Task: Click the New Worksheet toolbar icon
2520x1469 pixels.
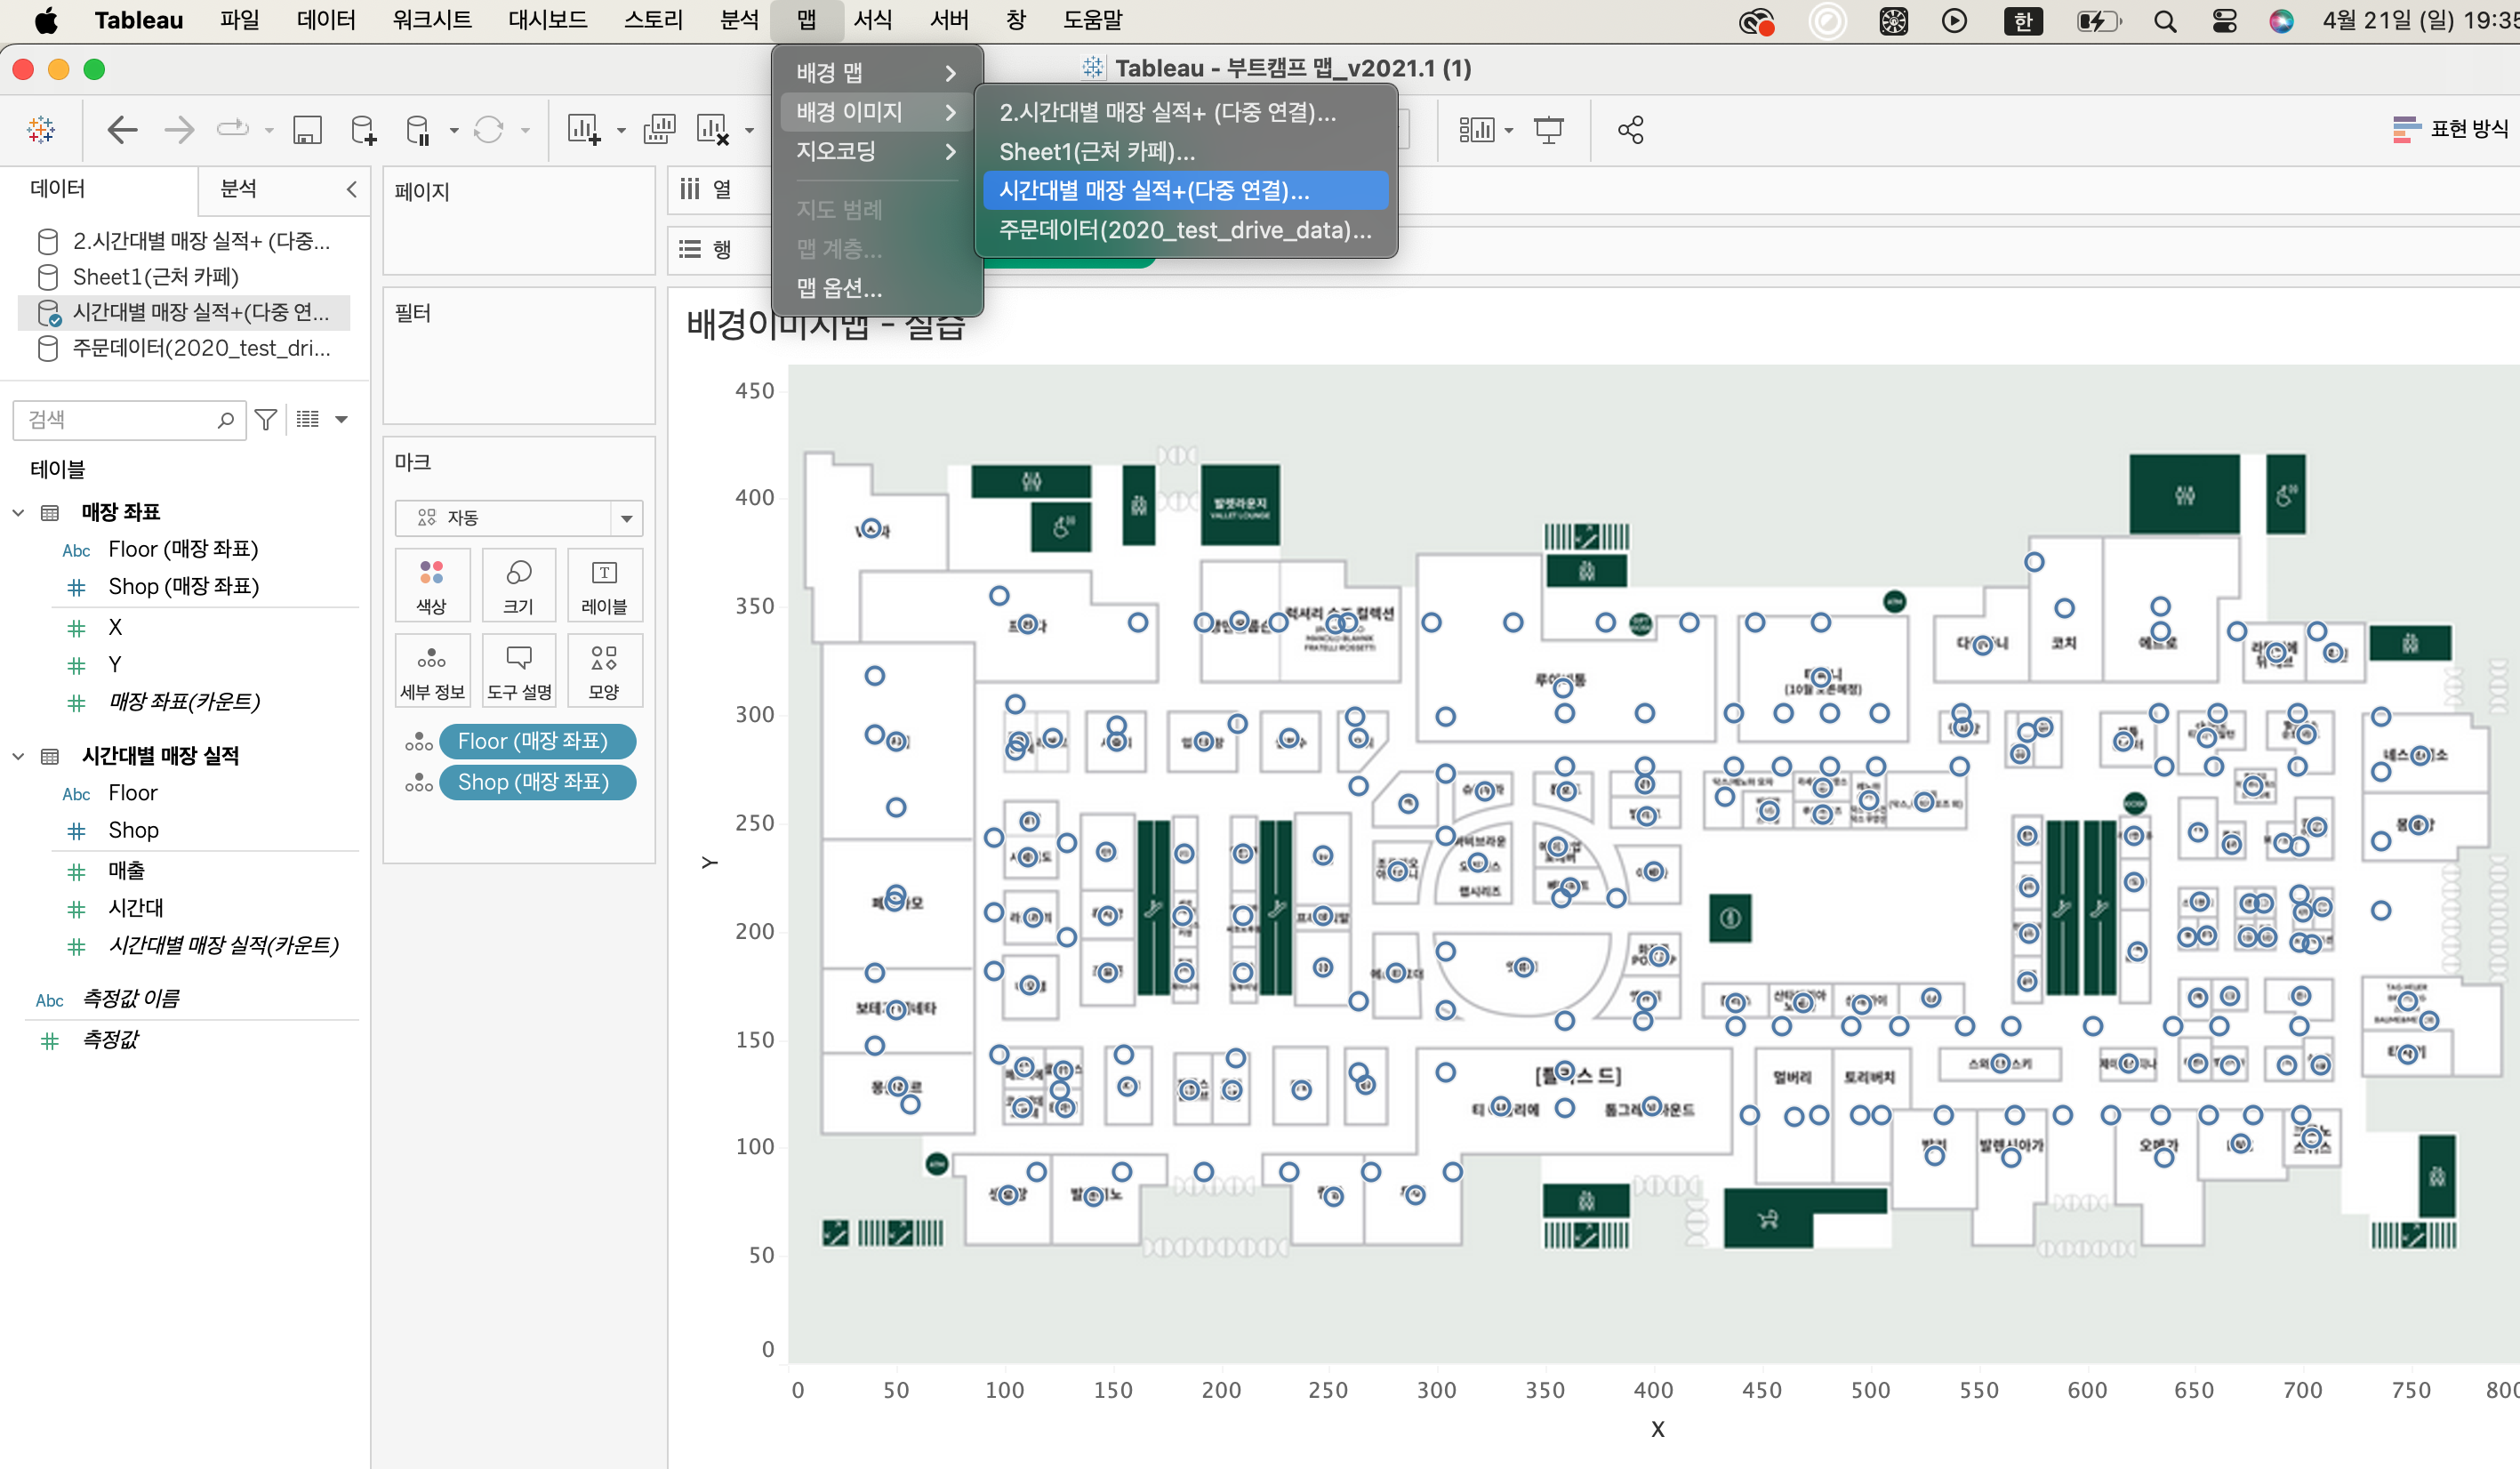Action: pyautogui.click(x=584, y=130)
